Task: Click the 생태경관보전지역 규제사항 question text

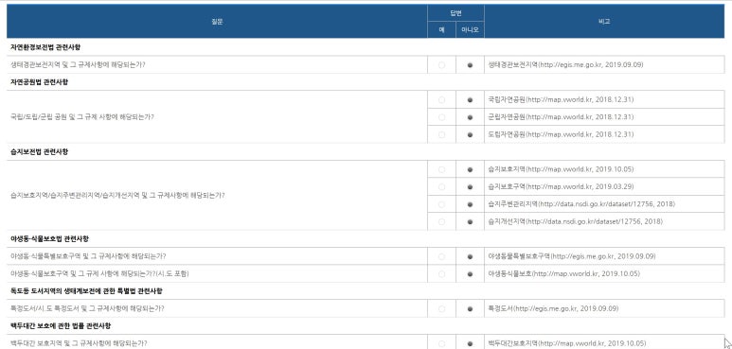Action: tap(78, 65)
